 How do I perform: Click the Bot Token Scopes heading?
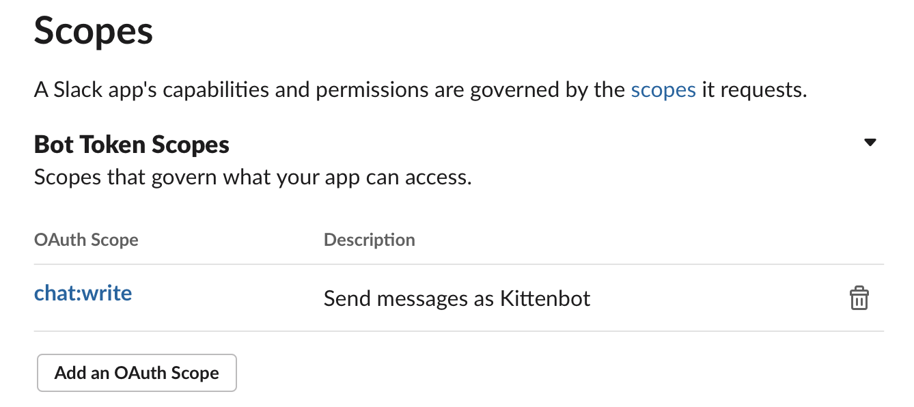tap(132, 145)
